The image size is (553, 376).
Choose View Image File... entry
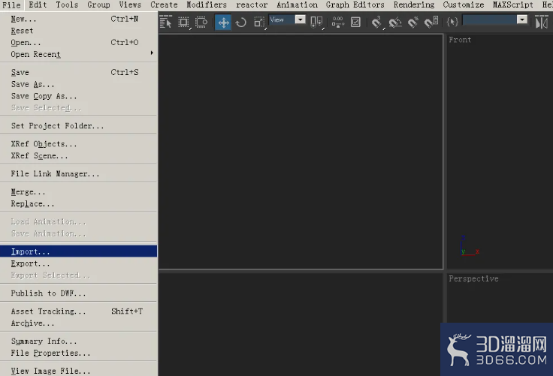click(x=79, y=371)
